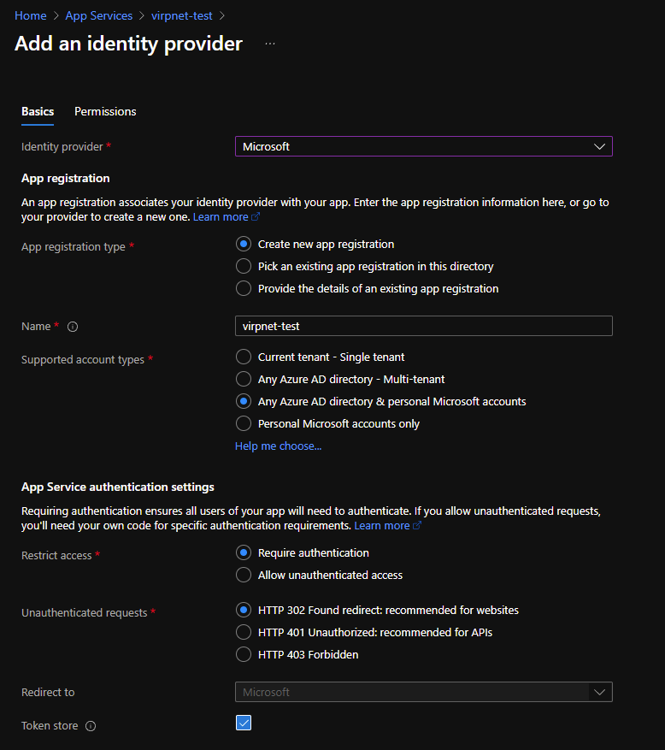
Task: Toggle the Token store checkbox
Action: click(x=244, y=723)
